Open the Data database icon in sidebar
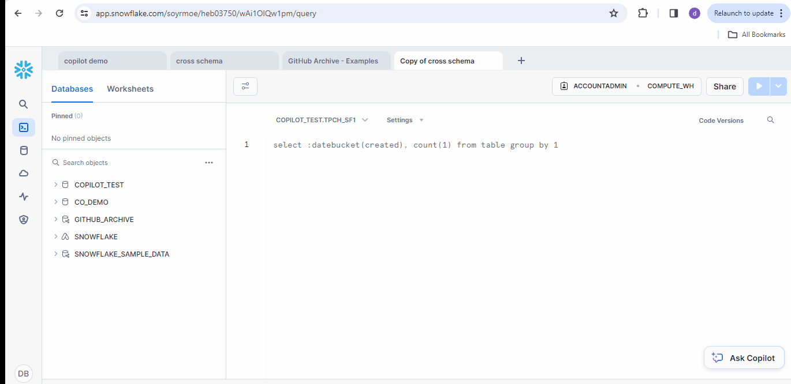This screenshot has width=791, height=384. (24, 150)
